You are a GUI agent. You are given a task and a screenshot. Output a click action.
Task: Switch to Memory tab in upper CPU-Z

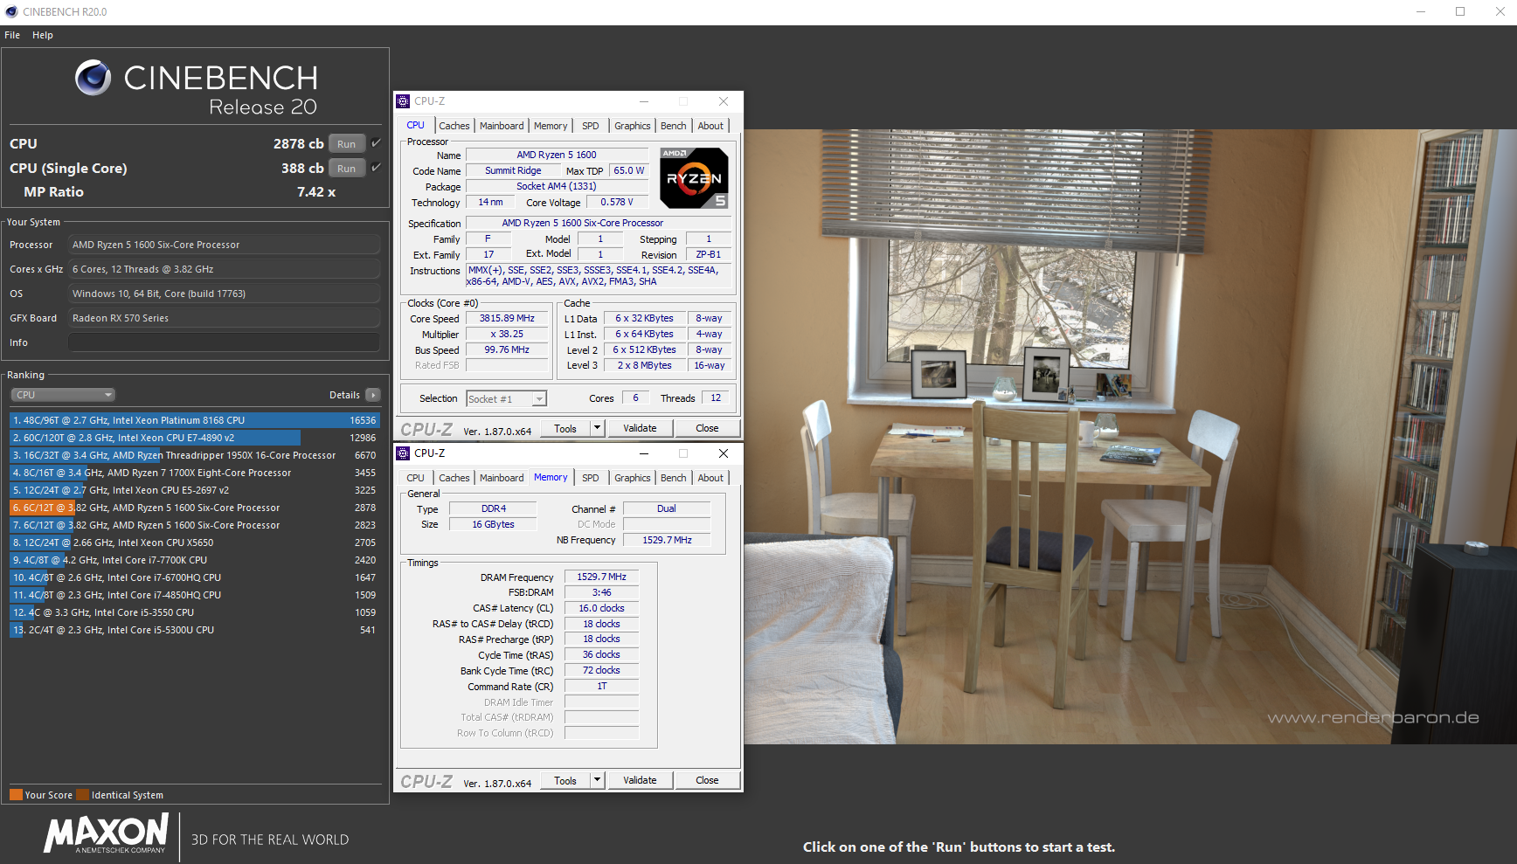[551, 126]
